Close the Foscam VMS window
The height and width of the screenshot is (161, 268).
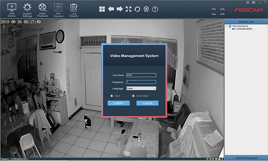point(265,2)
